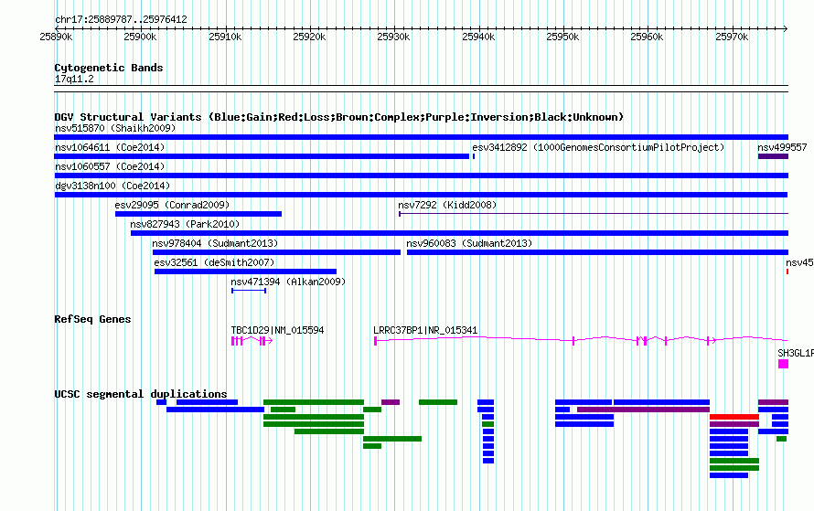
Task: Click the 25930k ruler label
Action: 393,37
